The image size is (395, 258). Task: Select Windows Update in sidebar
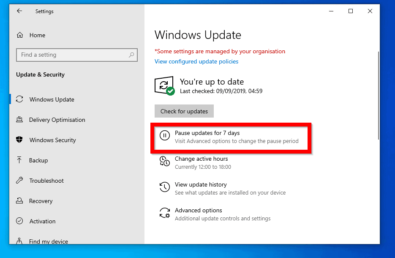click(x=52, y=99)
